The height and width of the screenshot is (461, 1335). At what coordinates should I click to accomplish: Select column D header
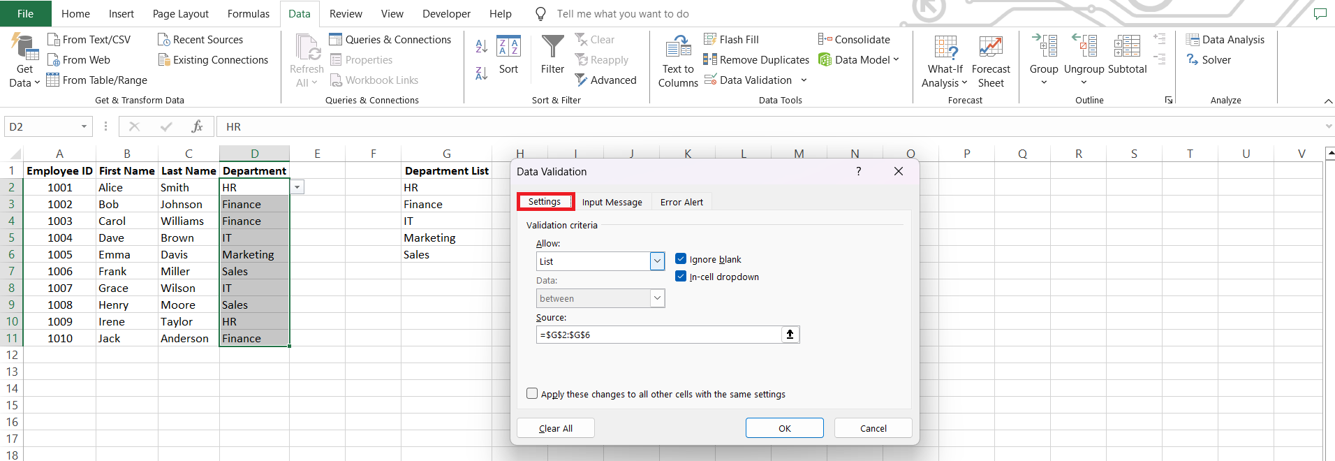coord(254,154)
